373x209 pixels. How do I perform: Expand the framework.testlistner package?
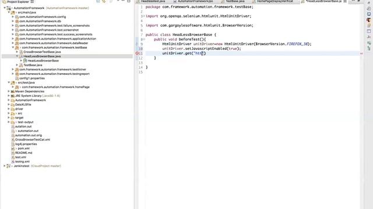(13, 70)
